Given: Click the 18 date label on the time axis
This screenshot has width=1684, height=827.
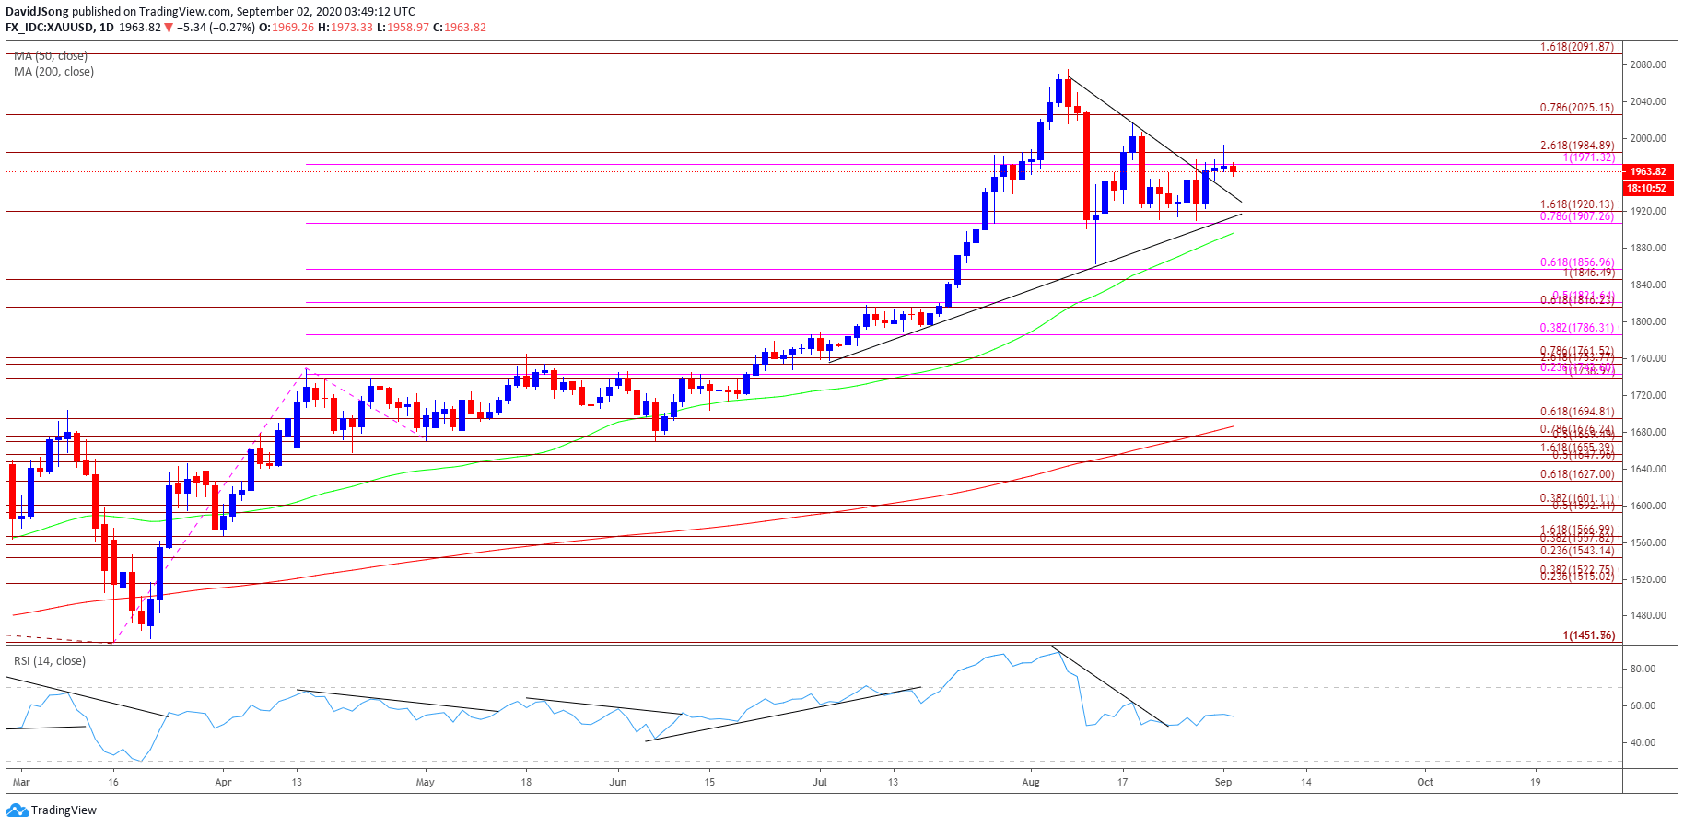Looking at the screenshot, I should pyautogui.click(x=526, y=783).
